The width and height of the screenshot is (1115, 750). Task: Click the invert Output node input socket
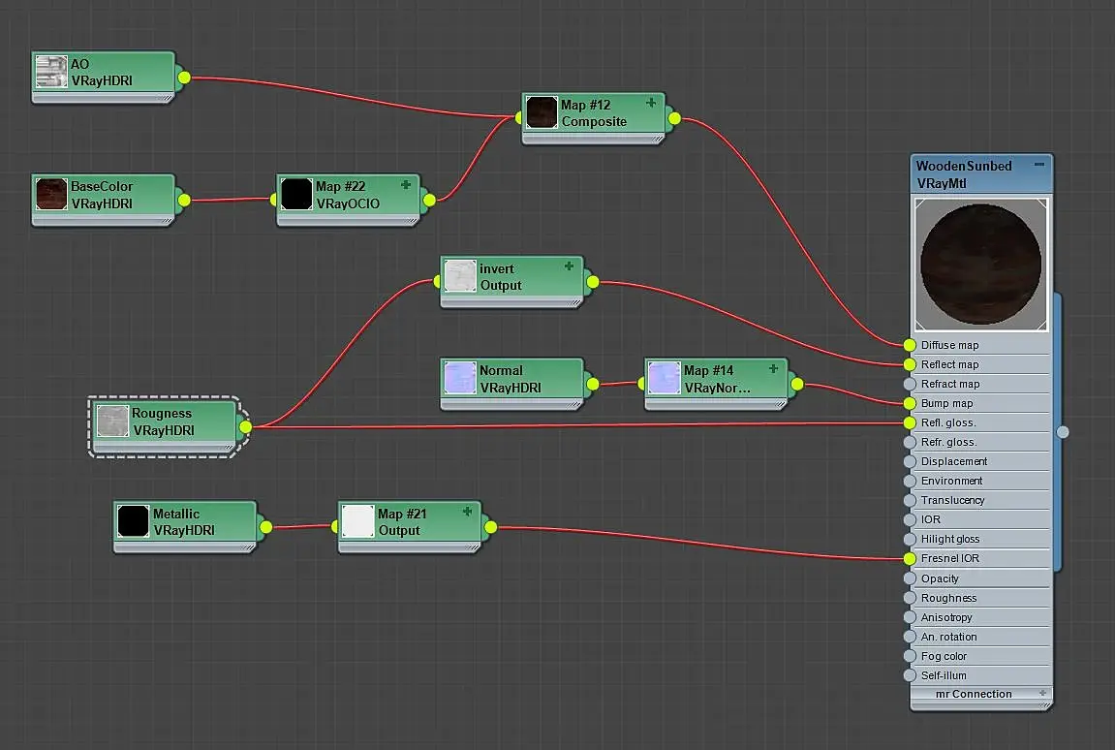coord(439,282)
